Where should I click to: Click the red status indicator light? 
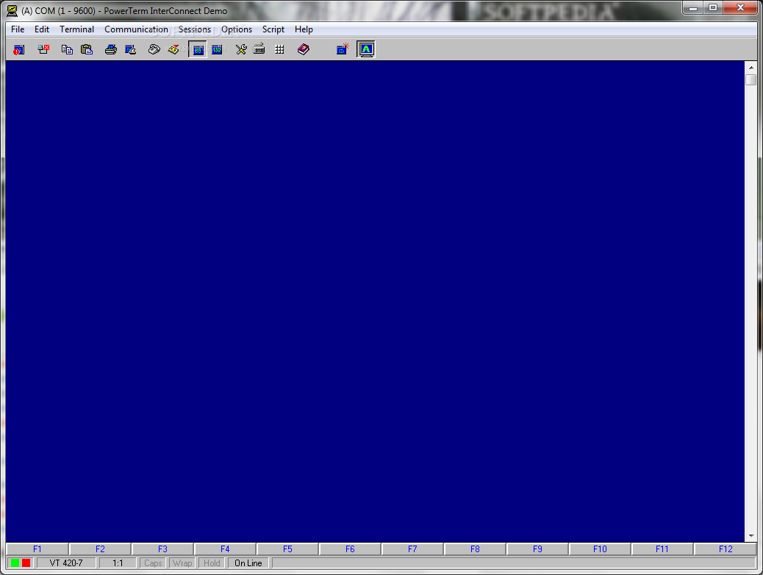(x=26, y=562)
